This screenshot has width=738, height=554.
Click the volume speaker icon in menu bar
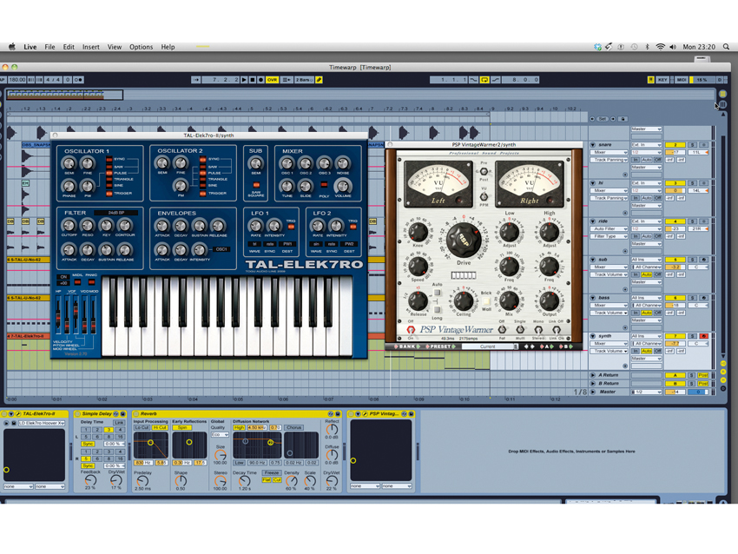[673, 47]
